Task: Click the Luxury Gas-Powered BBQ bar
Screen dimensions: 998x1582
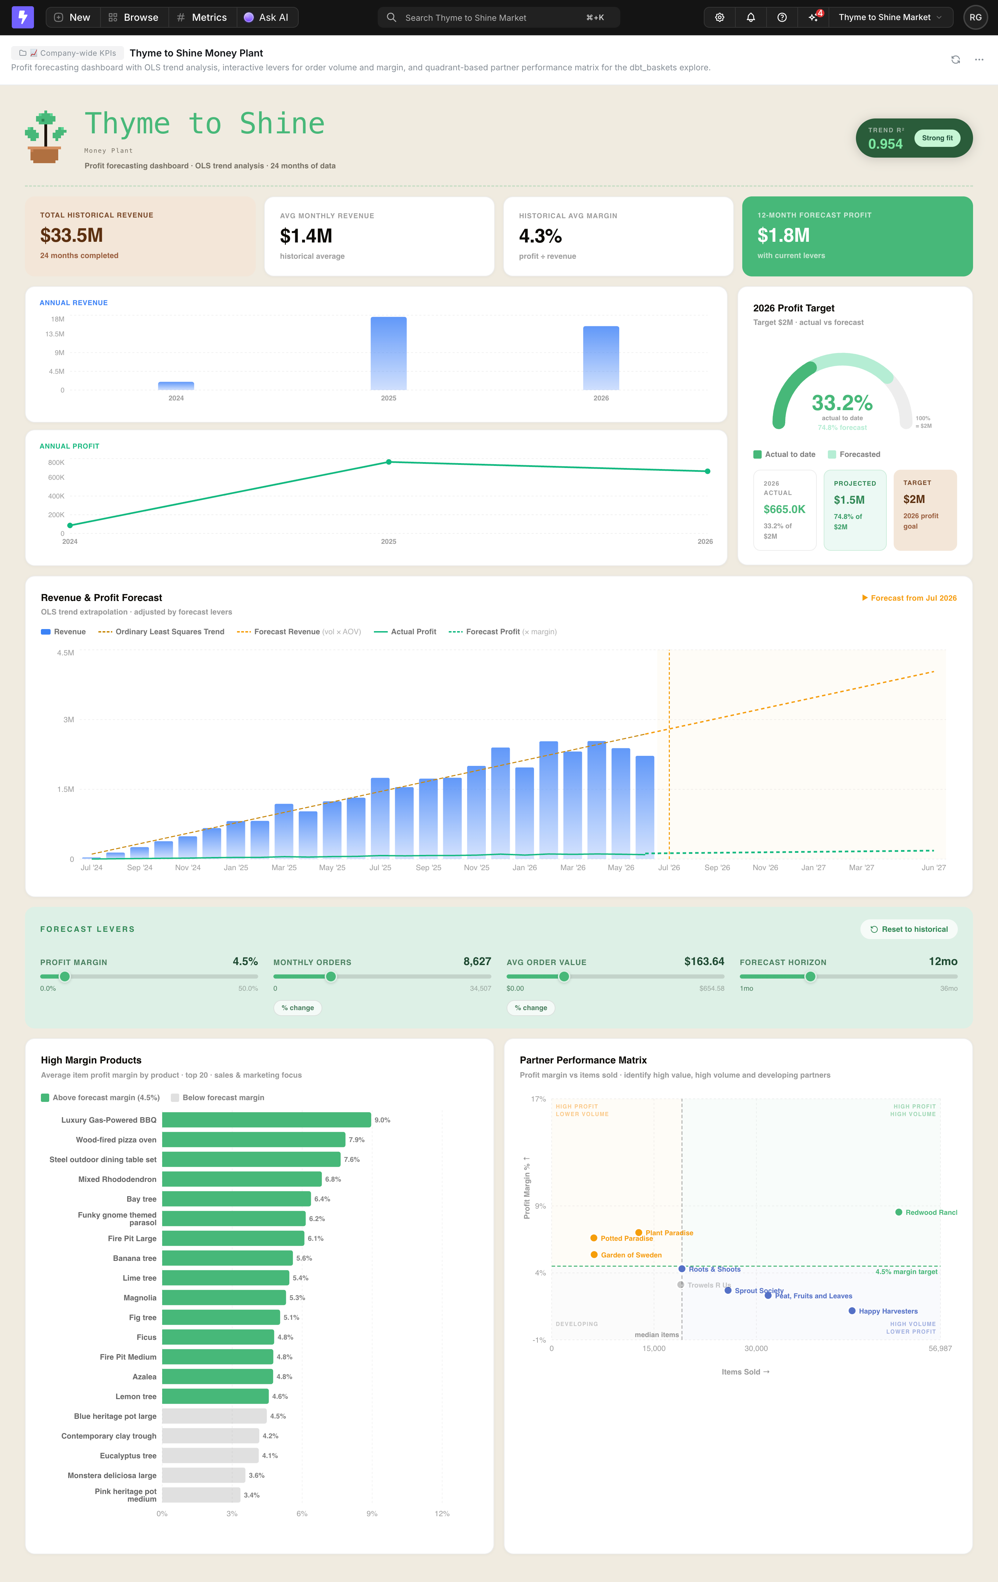Action: [267, 1120]
